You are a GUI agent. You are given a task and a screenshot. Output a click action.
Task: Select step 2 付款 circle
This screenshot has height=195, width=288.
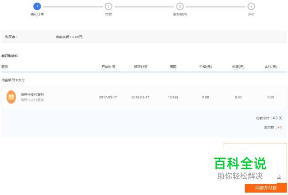(109, 7)
